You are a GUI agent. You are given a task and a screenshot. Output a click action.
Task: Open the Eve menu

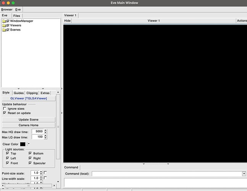click(x=18, y=10)
